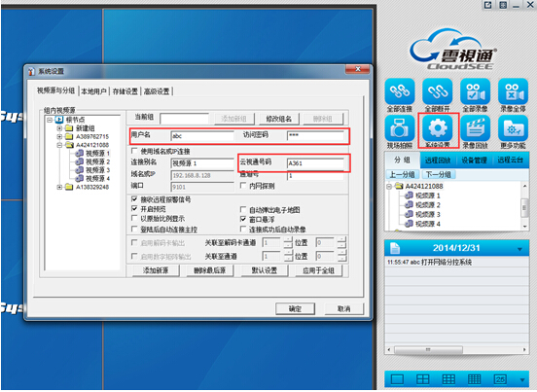Enable 连接成功后自动录像 checkbox
537x392 pixels.
[243, 229]
